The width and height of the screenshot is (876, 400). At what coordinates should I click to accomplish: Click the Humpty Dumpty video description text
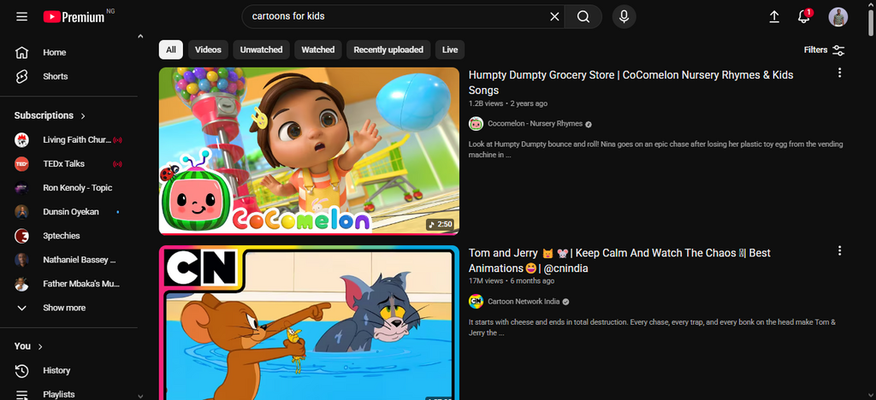click(656, 150)
